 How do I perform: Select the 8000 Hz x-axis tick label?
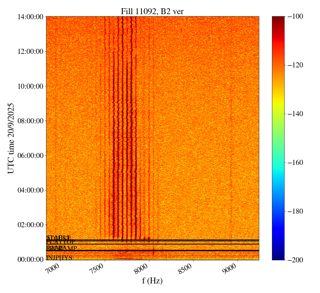pyautogui.click(x=143, y=269)
